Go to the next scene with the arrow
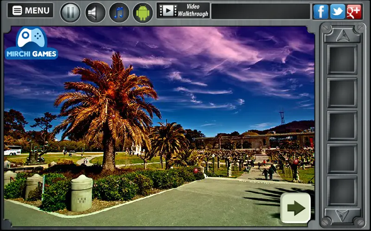This screenshot has width=371, height=231. (x=295, y=208)
